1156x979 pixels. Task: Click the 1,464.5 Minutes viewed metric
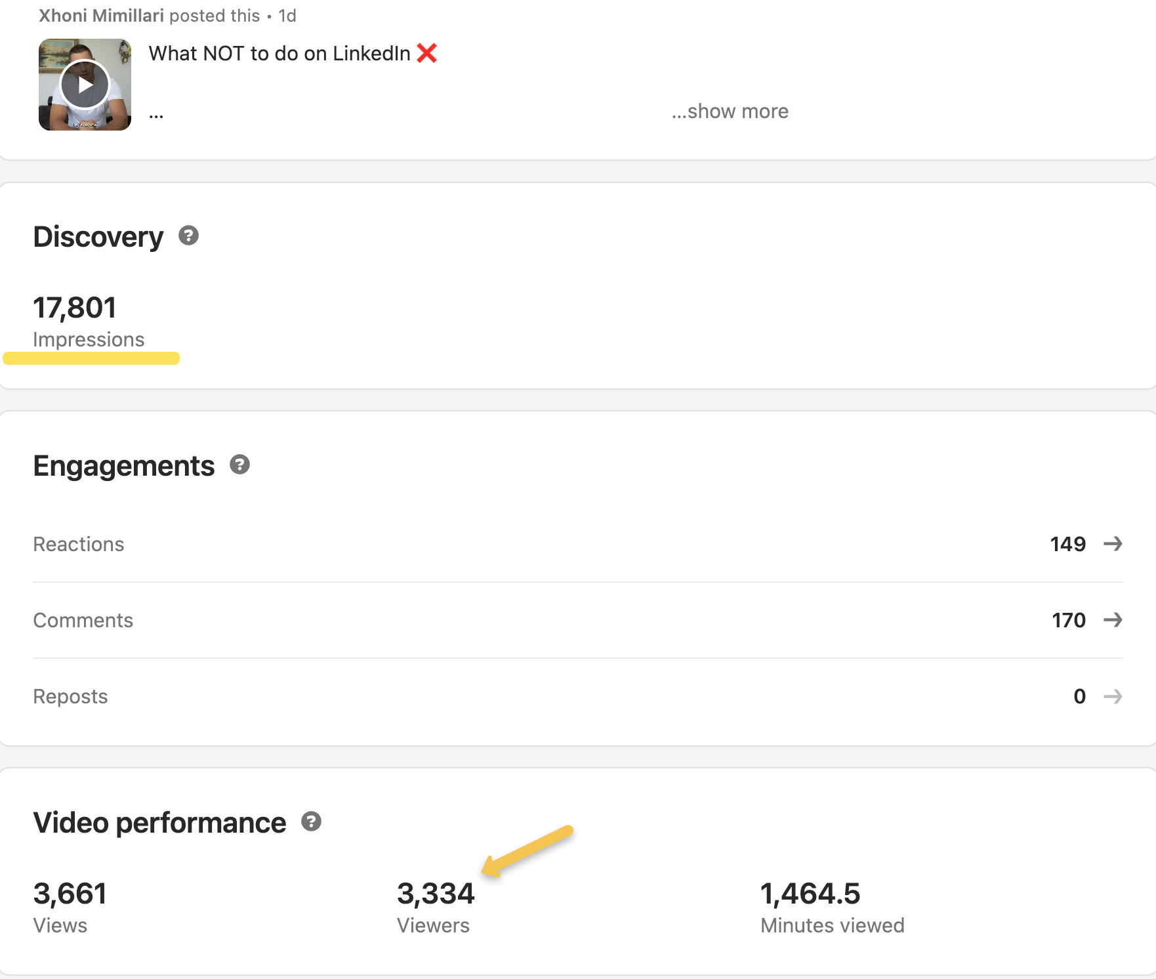click(810, 894)
